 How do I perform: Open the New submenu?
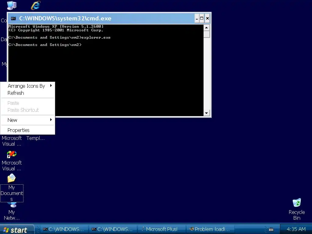point(28,120)
